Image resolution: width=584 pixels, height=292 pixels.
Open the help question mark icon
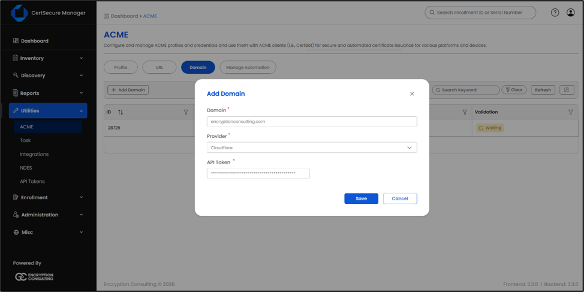pos(555,13)
